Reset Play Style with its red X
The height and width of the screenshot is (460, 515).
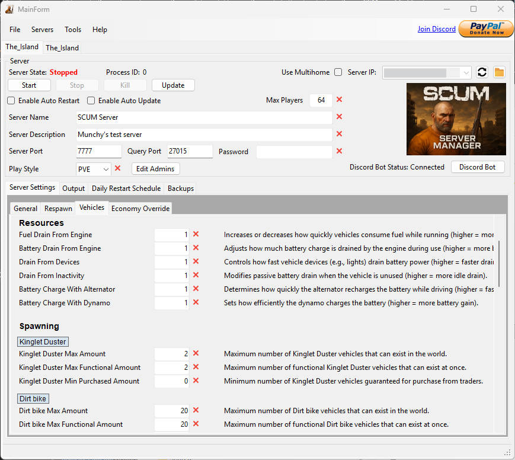[117, 168]
